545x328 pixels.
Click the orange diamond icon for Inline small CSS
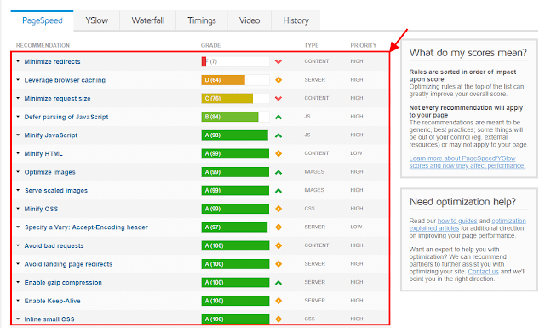[278, 319]
